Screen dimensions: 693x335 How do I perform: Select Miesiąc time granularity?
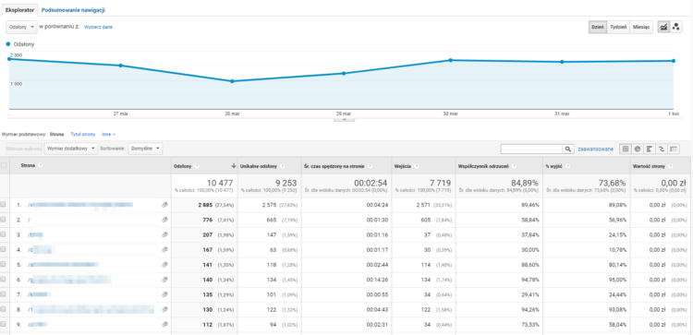(x=641, y=27)
